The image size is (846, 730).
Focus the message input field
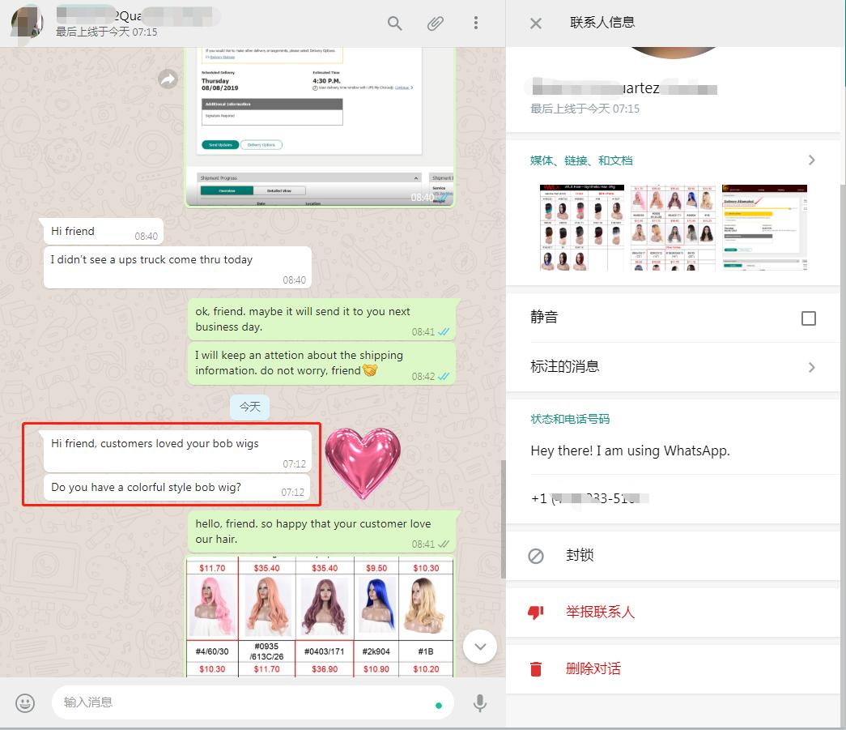tap(253, 702)
